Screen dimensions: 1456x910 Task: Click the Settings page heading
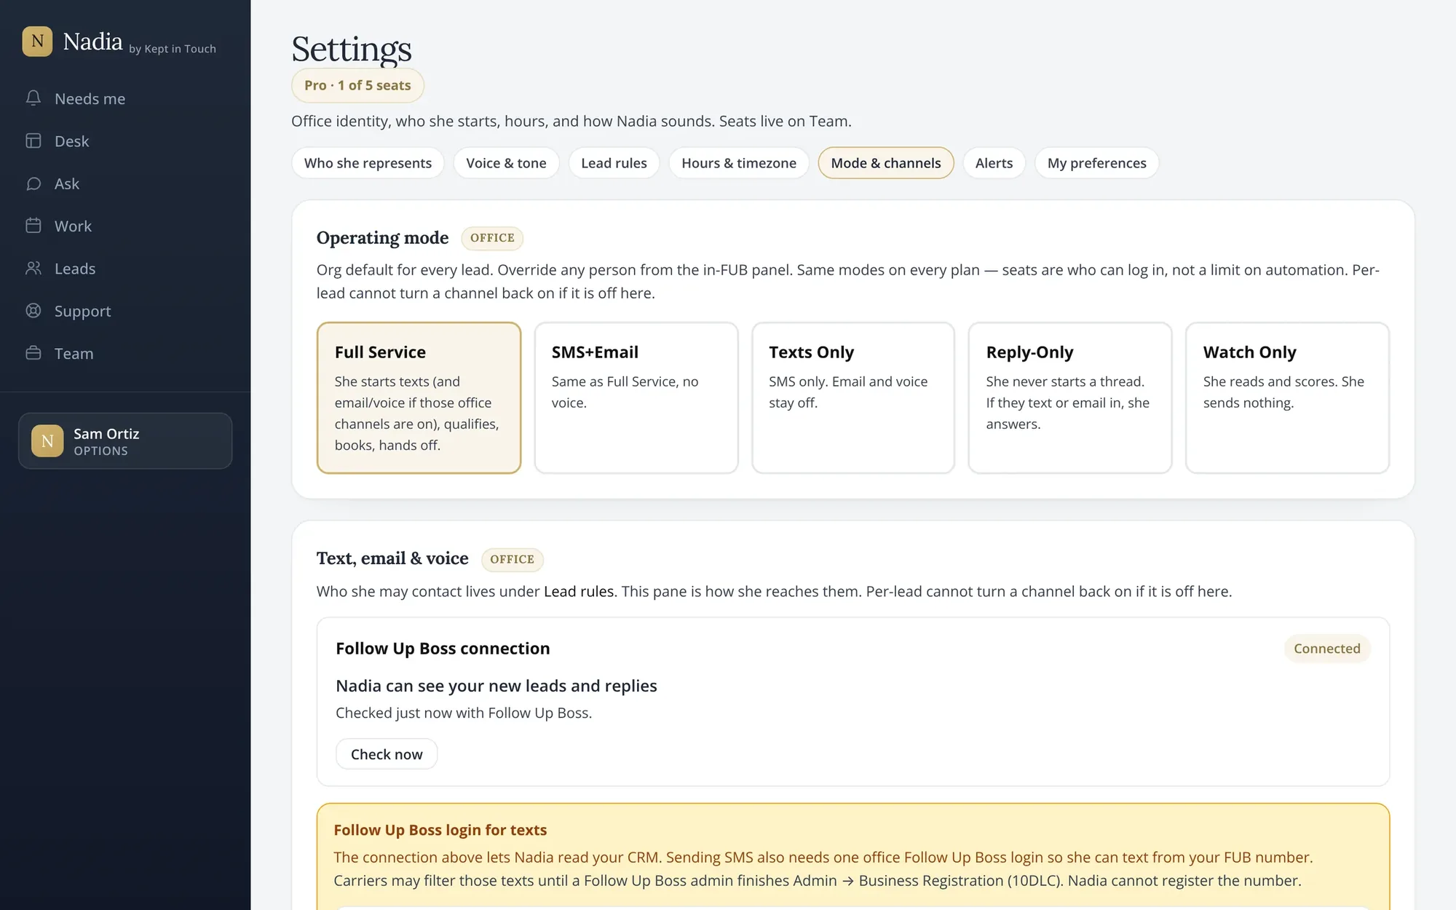[352, 49]
